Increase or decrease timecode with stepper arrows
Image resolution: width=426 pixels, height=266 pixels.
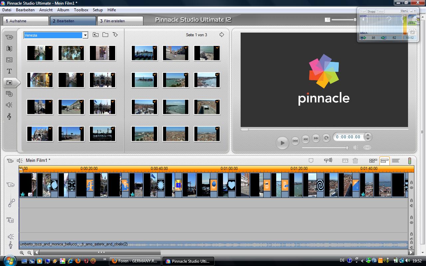pos(368,137)
